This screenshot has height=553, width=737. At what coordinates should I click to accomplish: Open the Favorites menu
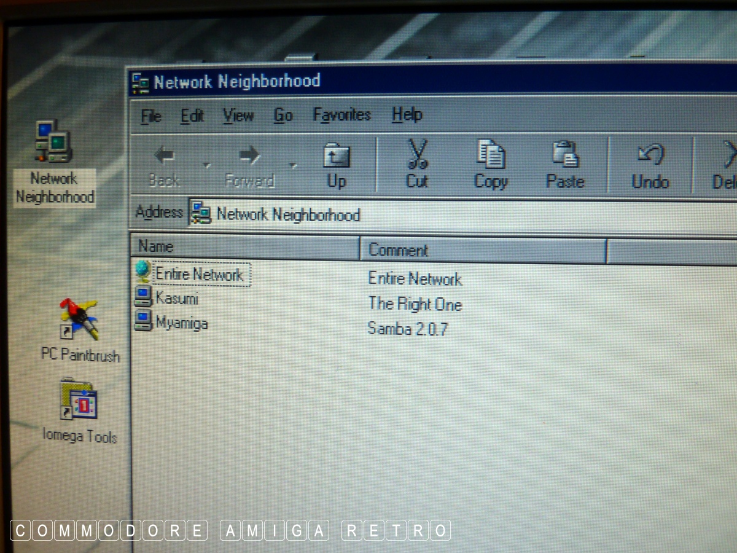coord(341,115)
